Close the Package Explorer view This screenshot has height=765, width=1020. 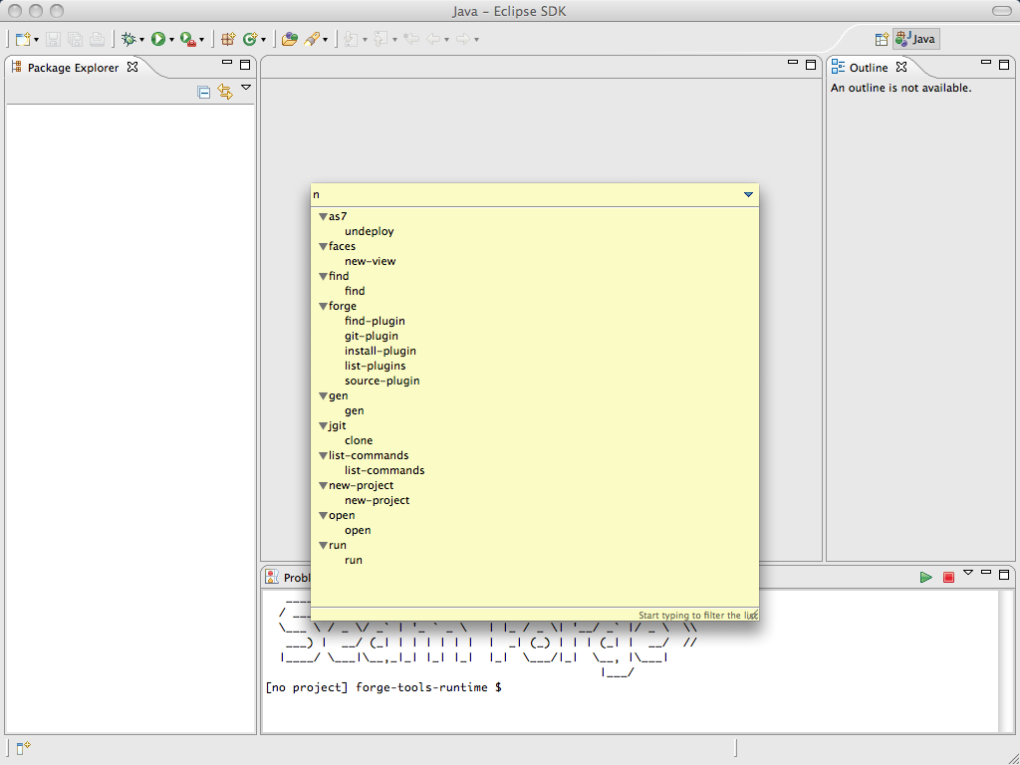[x=132, y=67]
